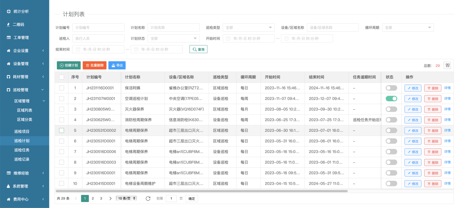Viewport: 459px width, 208px height.
Task: Disable the status switch for 空调巡检计划
Action: 391,98
